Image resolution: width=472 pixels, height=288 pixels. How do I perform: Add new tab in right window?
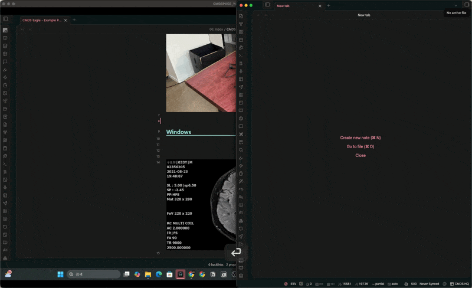click(x=329, y=5)
